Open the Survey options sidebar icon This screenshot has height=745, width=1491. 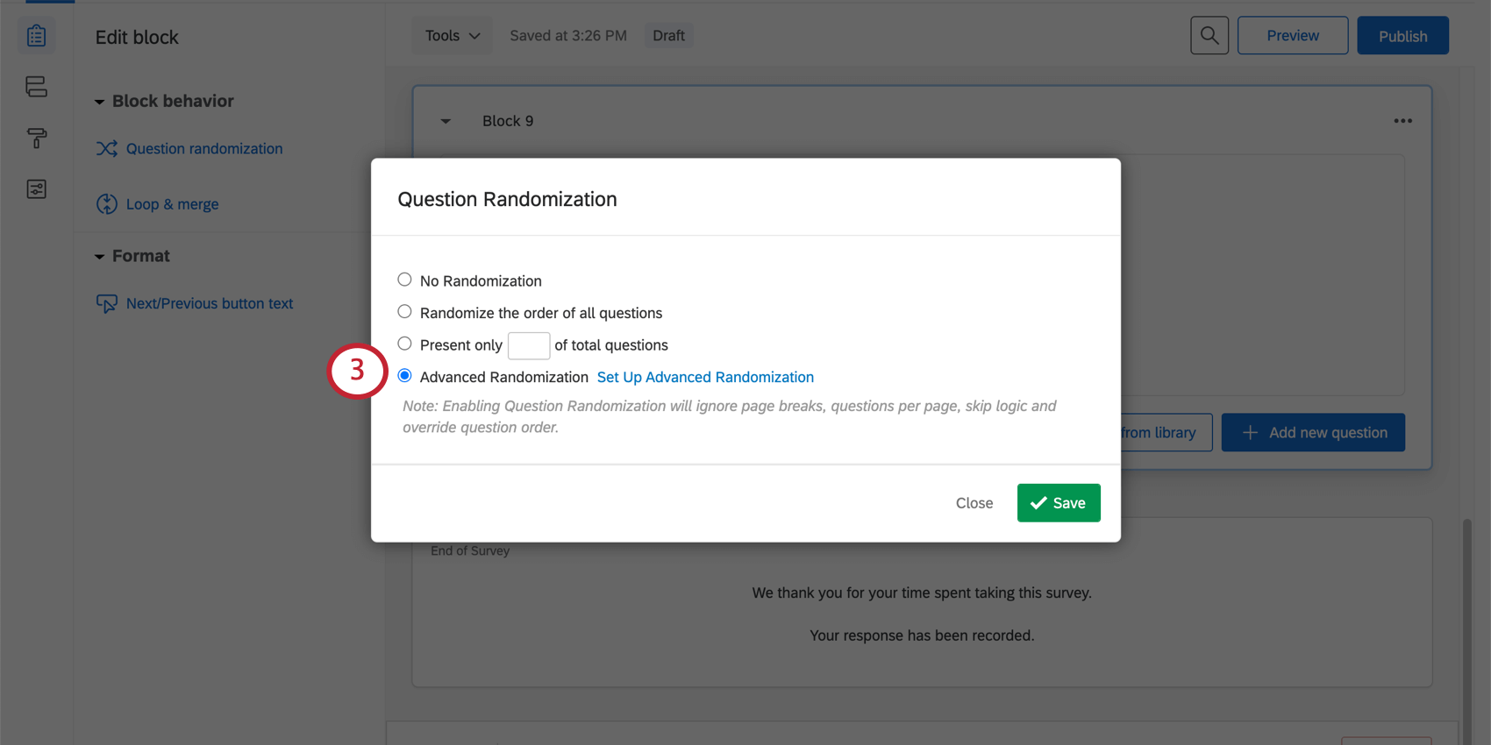point(36,189)
